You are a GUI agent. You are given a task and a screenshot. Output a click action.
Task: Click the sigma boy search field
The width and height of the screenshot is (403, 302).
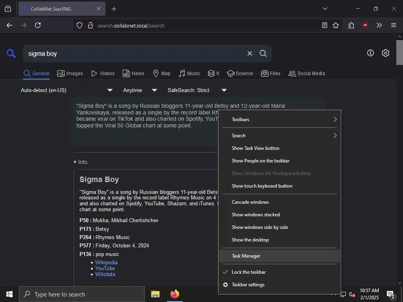[x=134, y=53]
